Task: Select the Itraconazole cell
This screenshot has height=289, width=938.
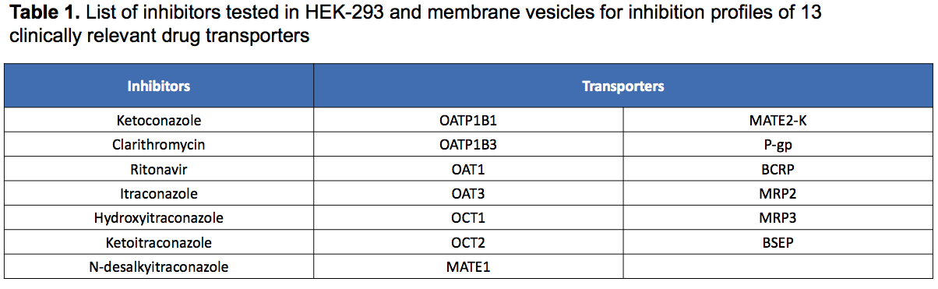Action: tap(159, 192)
